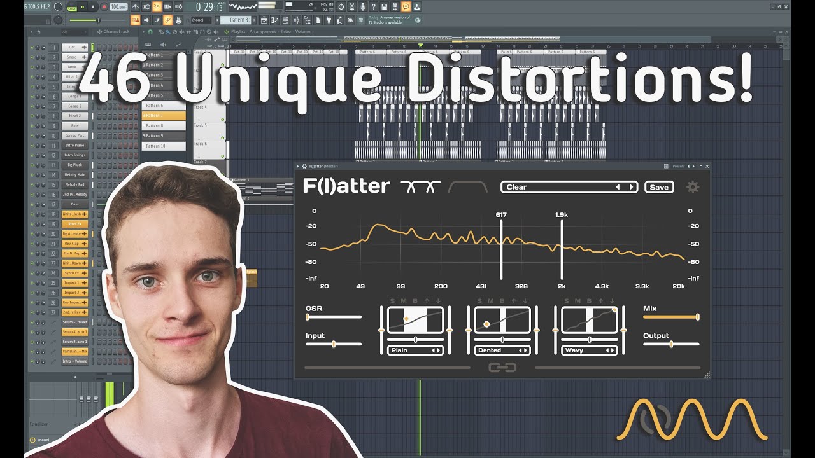Click the help question mark icon

pos(373,6)
